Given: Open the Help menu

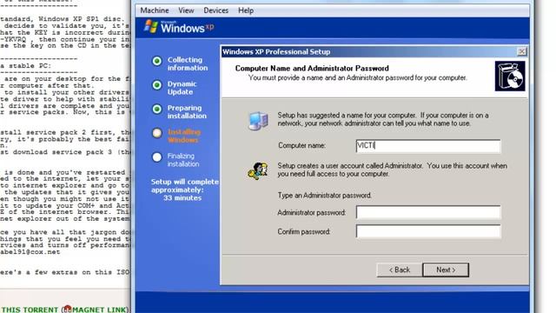Looking at the screenshot, I should tap(245, 10).
